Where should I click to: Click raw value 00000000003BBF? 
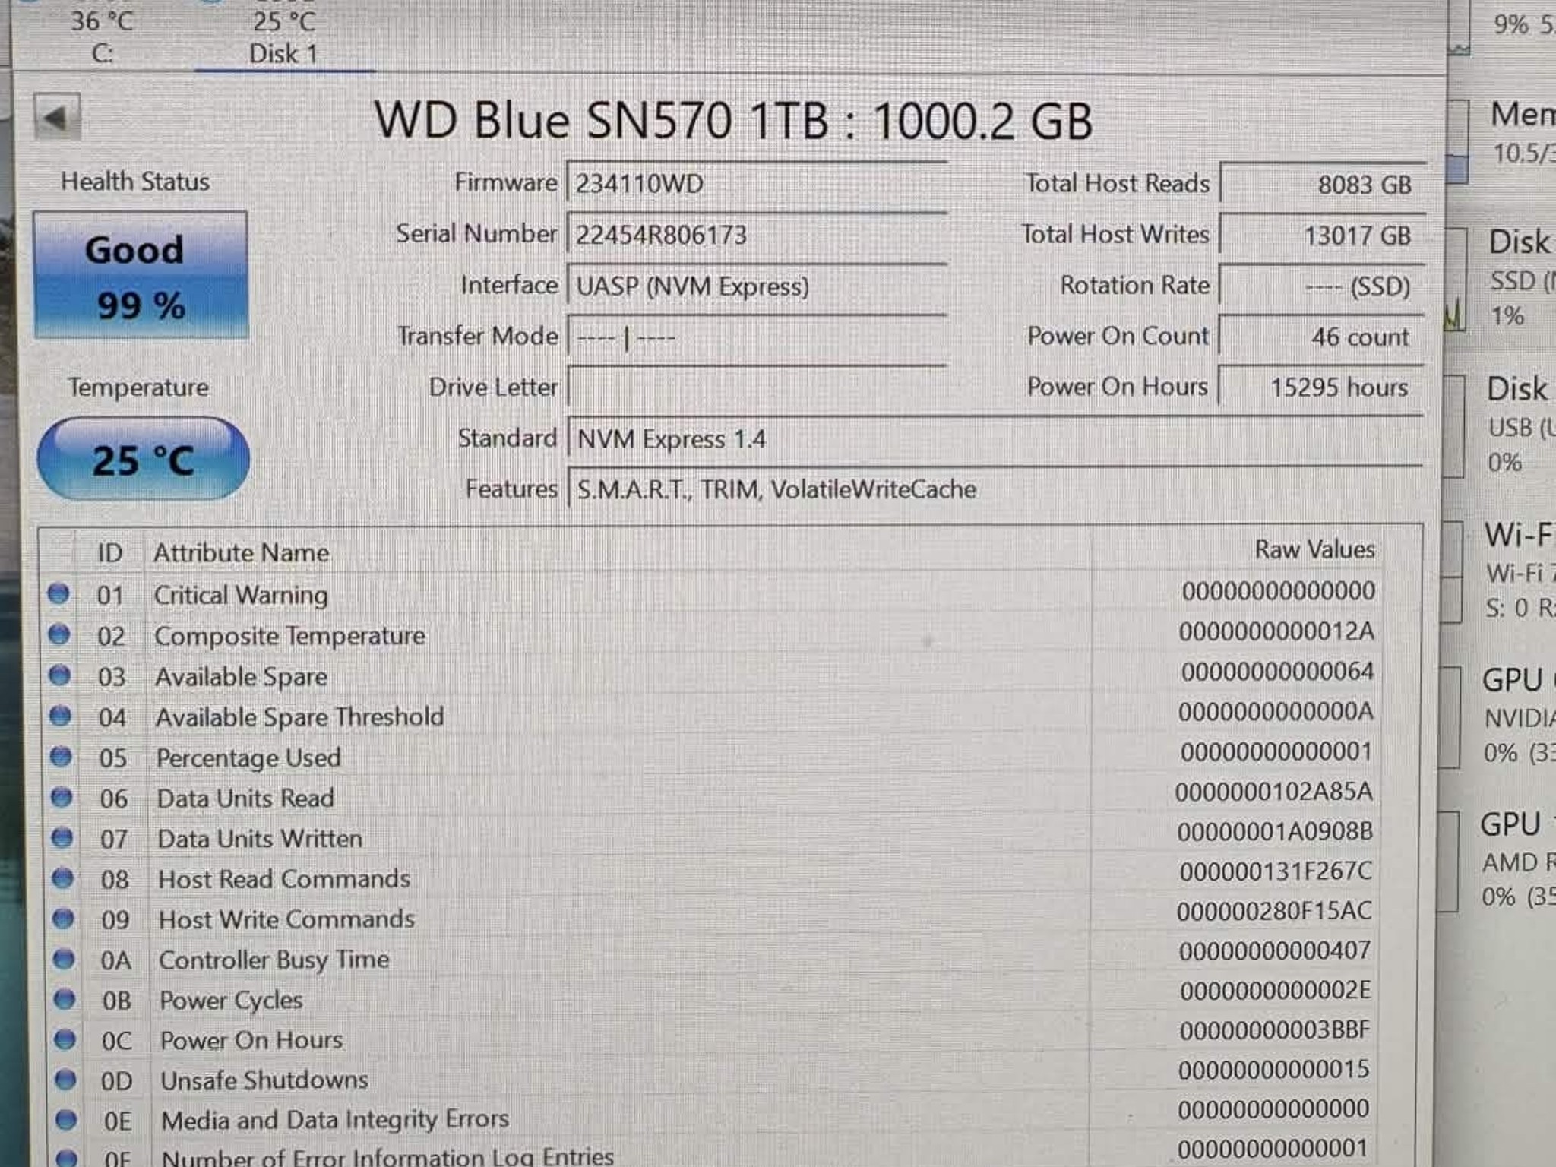click(1275, 1030)
